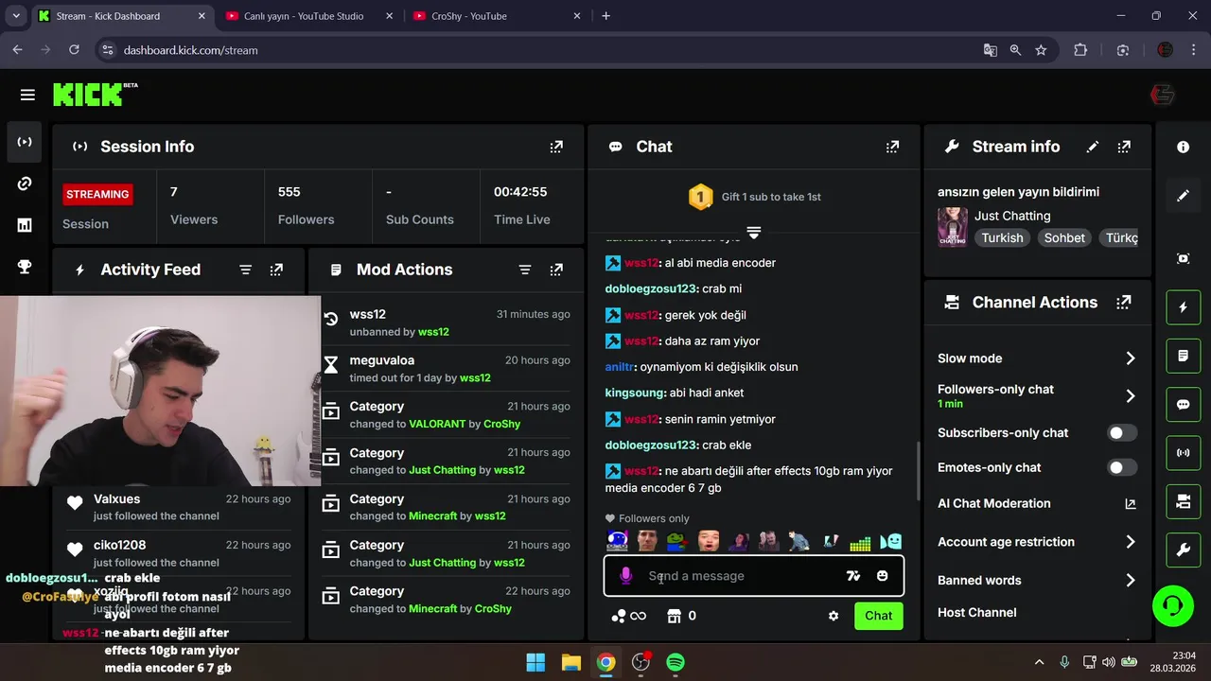1211x681 pixels.
Task: Click the purple microphone icon in chat input
Action: 625,576
